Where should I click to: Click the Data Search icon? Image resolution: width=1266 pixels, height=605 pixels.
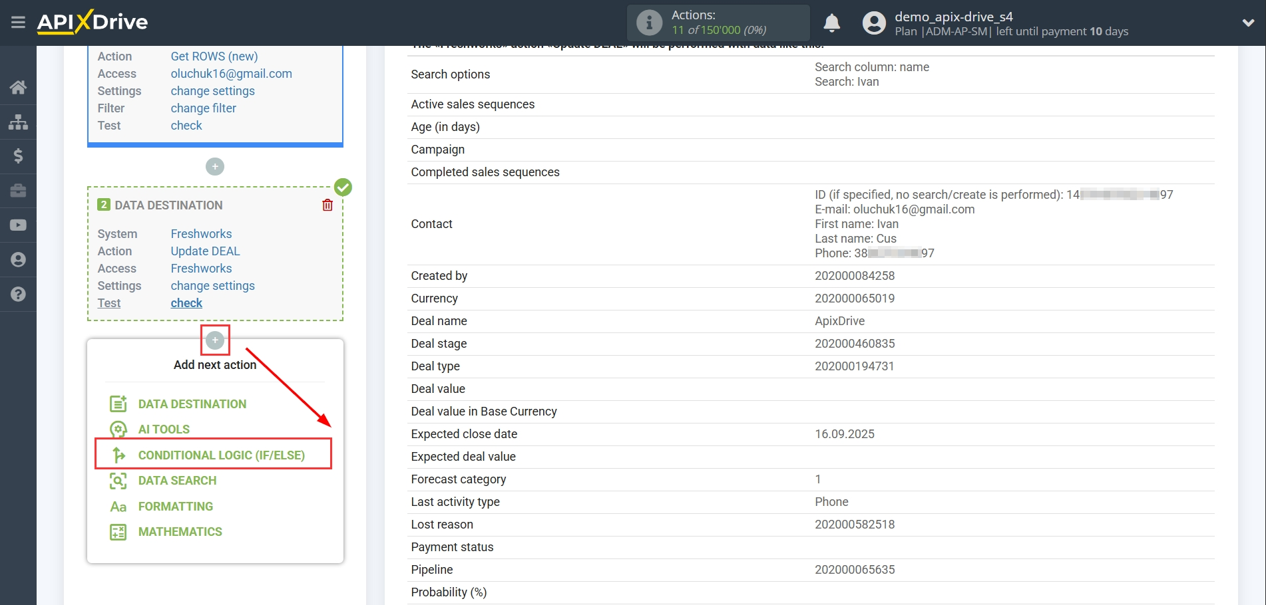[118, 481]
